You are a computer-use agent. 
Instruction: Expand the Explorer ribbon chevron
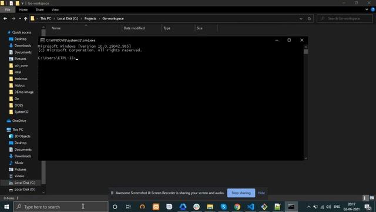pyautogui.click(x=367, y=9)
